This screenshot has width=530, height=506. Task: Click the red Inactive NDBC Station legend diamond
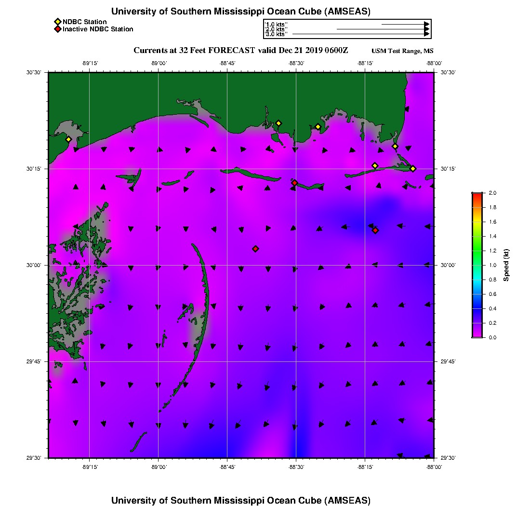(57, 29)
